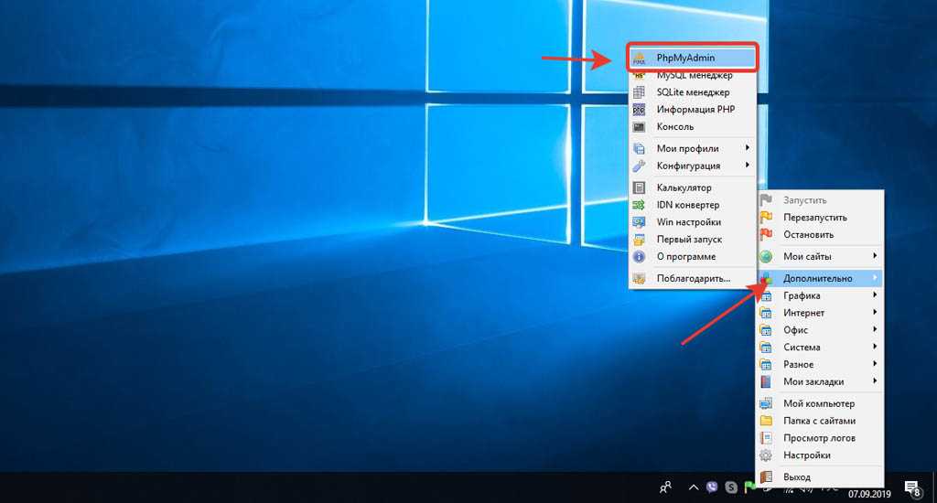This screenshot has width=937, height=503.
Task: Click the Выход door icon
Action: (766, 477)
